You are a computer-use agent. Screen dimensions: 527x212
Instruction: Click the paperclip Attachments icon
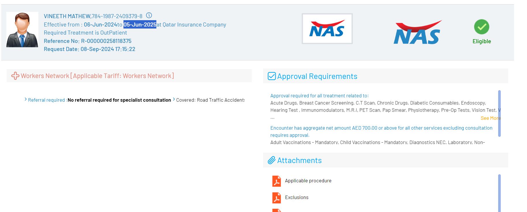[x=271, y=160]
